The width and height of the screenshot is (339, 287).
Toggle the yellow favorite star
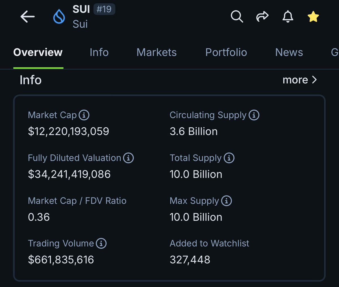pos(313,17)
